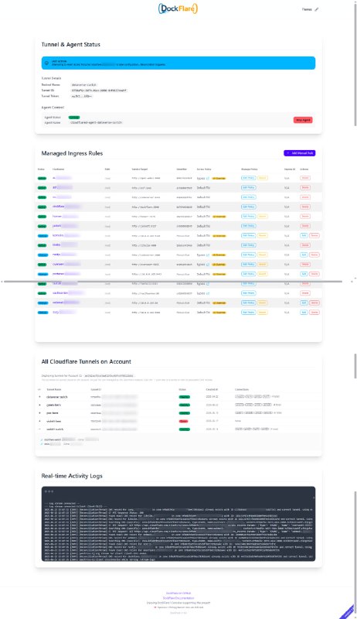The image size is (357, 619).
Task: Open the Theme picker icon
Action: click(316, 9)
